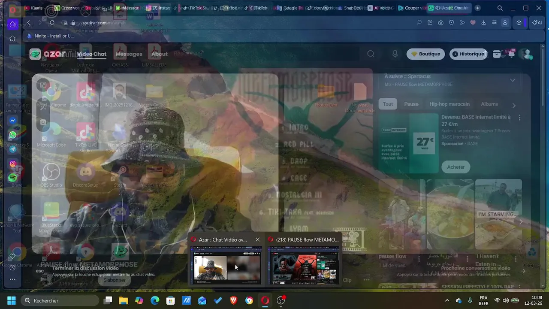549x309 pixels.
Task: Open Telegram in the Opera sidebar
Action: (13, 149)
